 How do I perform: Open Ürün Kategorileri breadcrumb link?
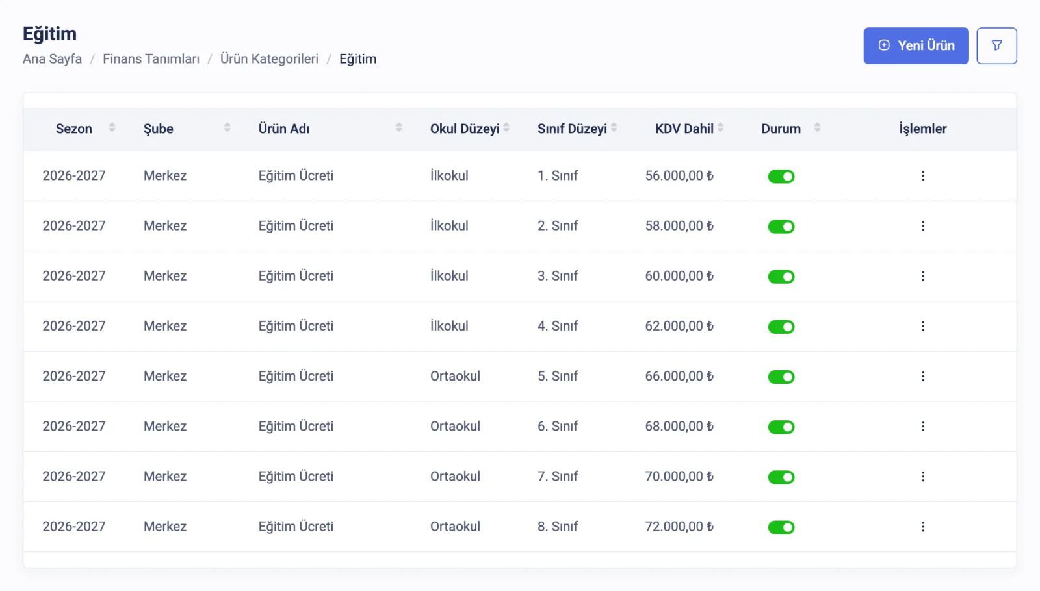pos(269,59)
